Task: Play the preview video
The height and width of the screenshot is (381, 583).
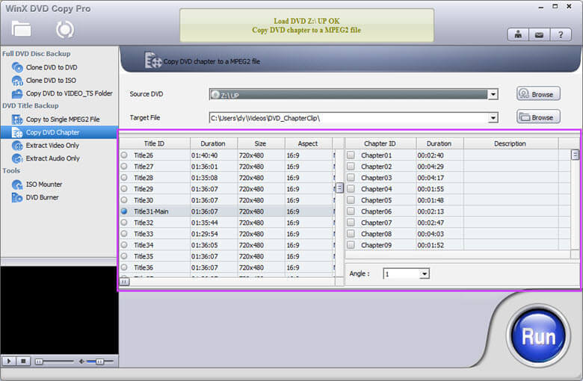Action: (x=9, y=361)
